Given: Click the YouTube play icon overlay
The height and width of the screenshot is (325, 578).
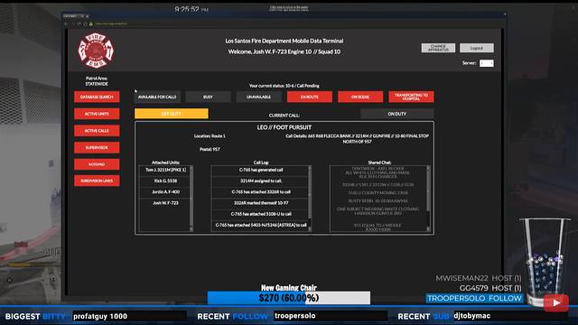Looking at the screenshot, I should tap(556, 303).
